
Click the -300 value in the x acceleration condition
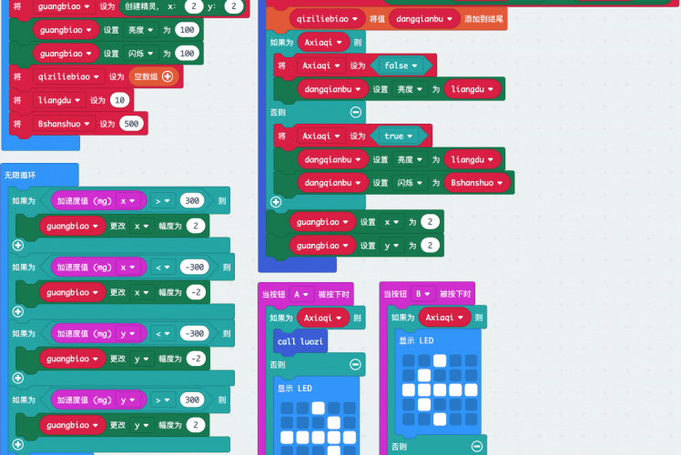pos(192,268)
